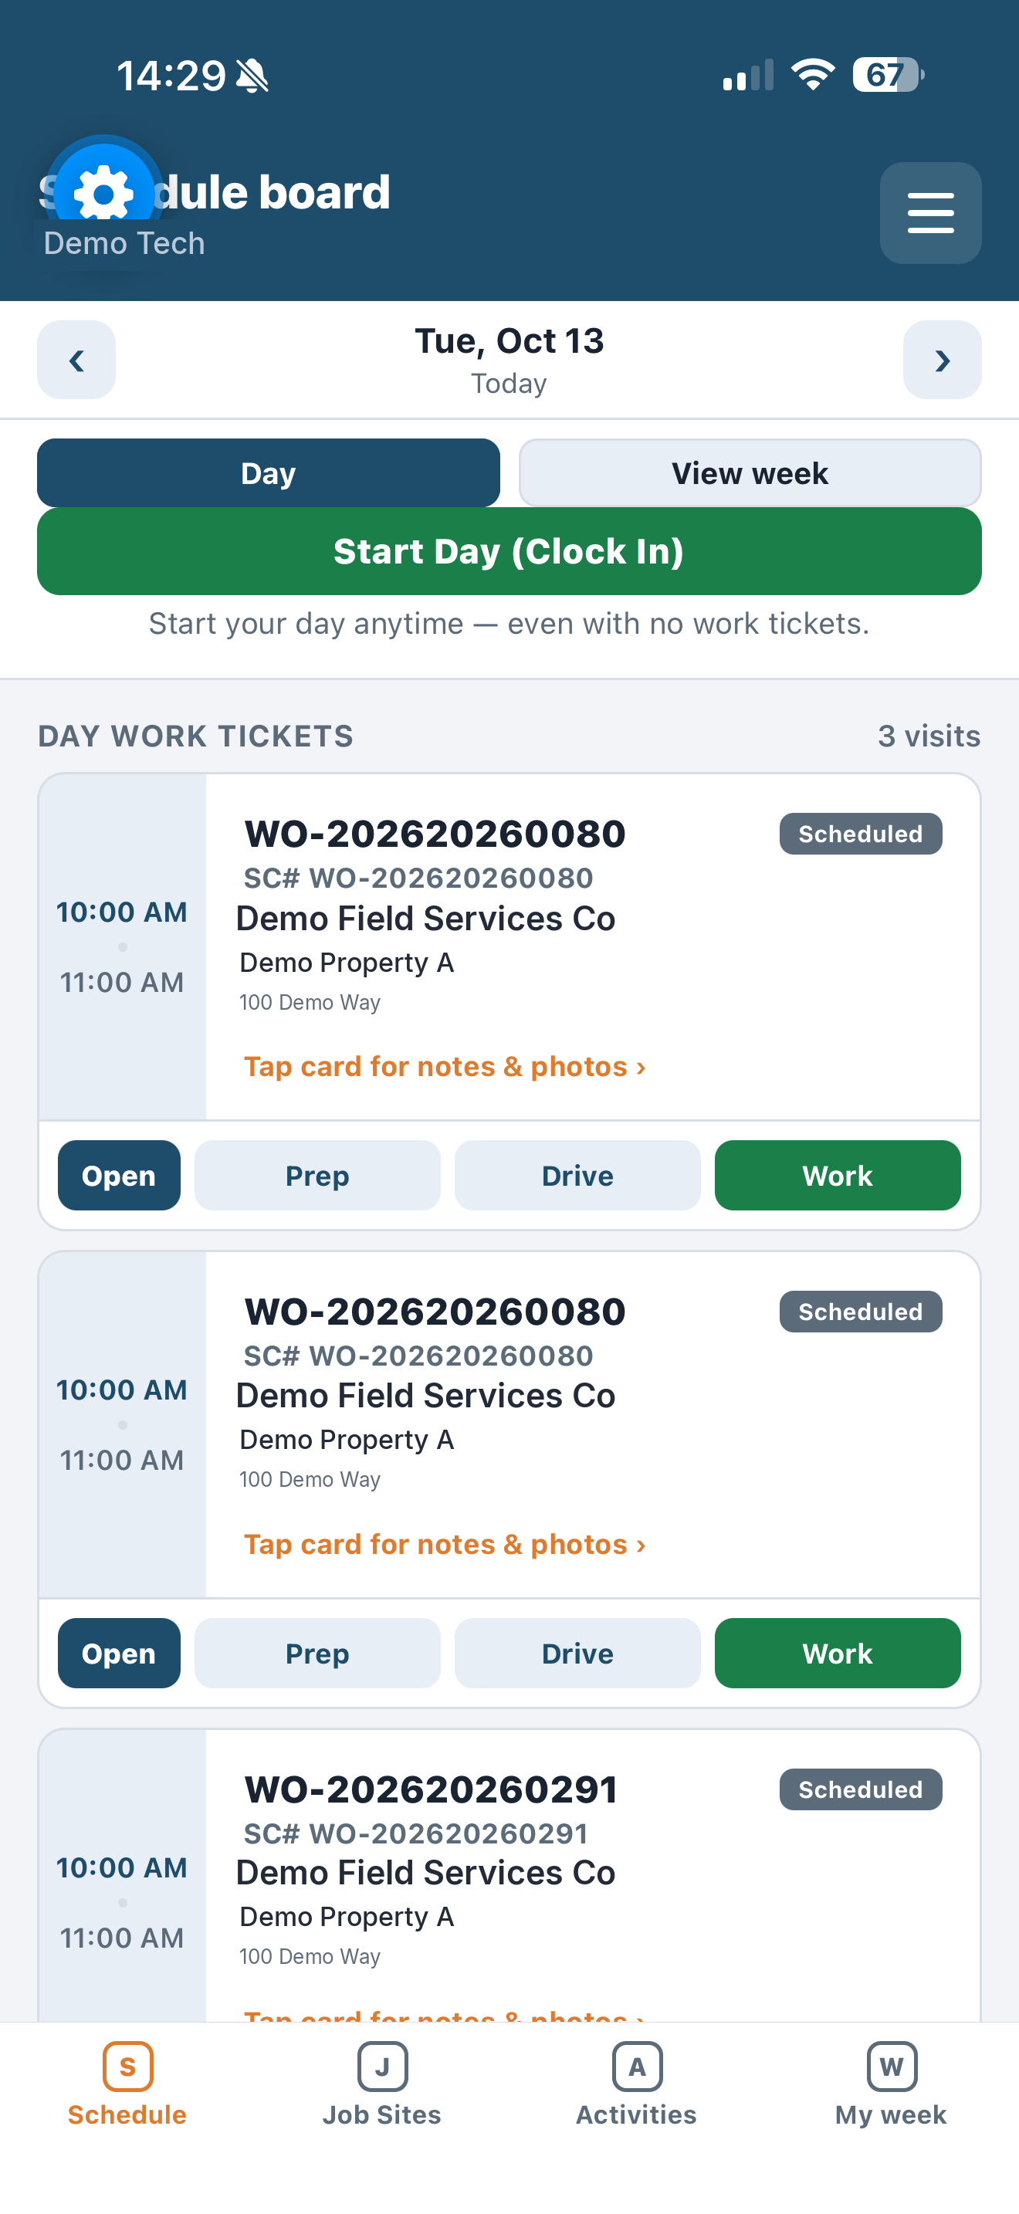The width and height of the screenshot is (1019, 2214).
Task: Tap the Tue, Oct 13 date heading
Action: [x=509, y=341]
